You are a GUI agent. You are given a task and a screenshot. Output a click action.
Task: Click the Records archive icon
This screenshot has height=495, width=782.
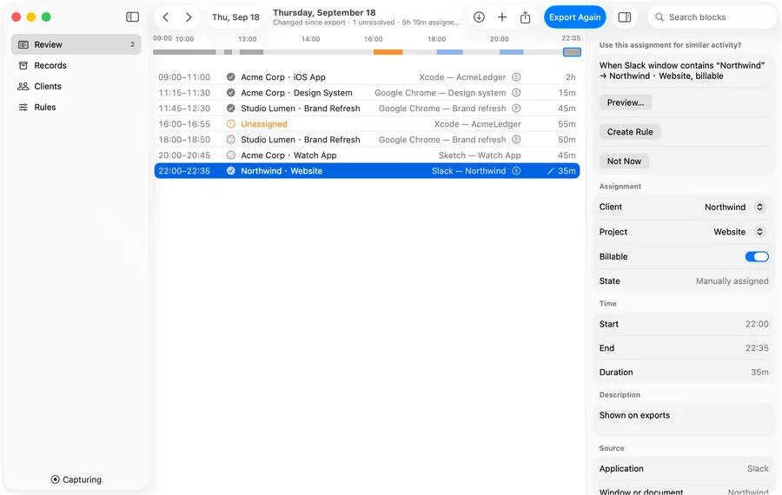click(x=23, y=65)
